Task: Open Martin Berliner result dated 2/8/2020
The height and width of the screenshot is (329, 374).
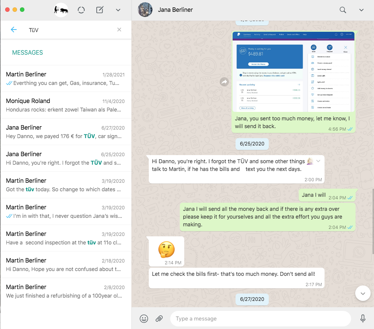Action: (x=66, y=291)
